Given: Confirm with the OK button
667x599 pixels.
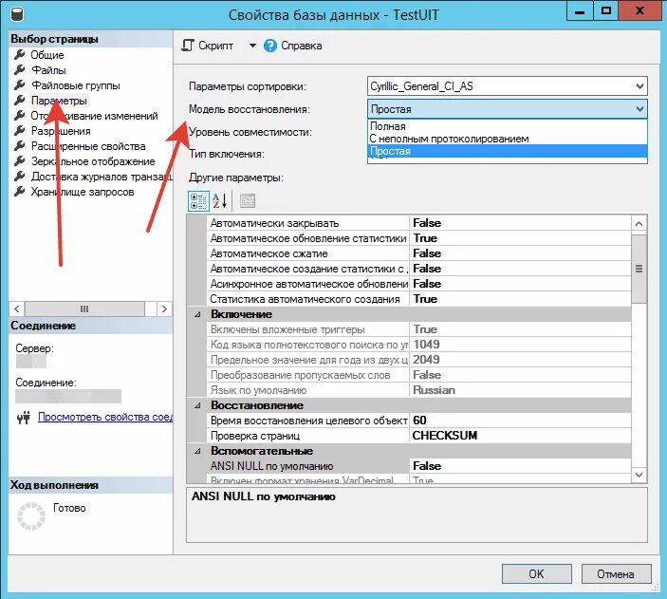Looking at the screenshot, I should pos(536,574).
